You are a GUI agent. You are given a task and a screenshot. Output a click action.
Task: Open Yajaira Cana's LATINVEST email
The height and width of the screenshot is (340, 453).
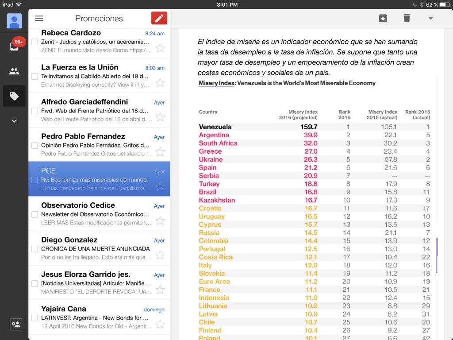point(99,317)
